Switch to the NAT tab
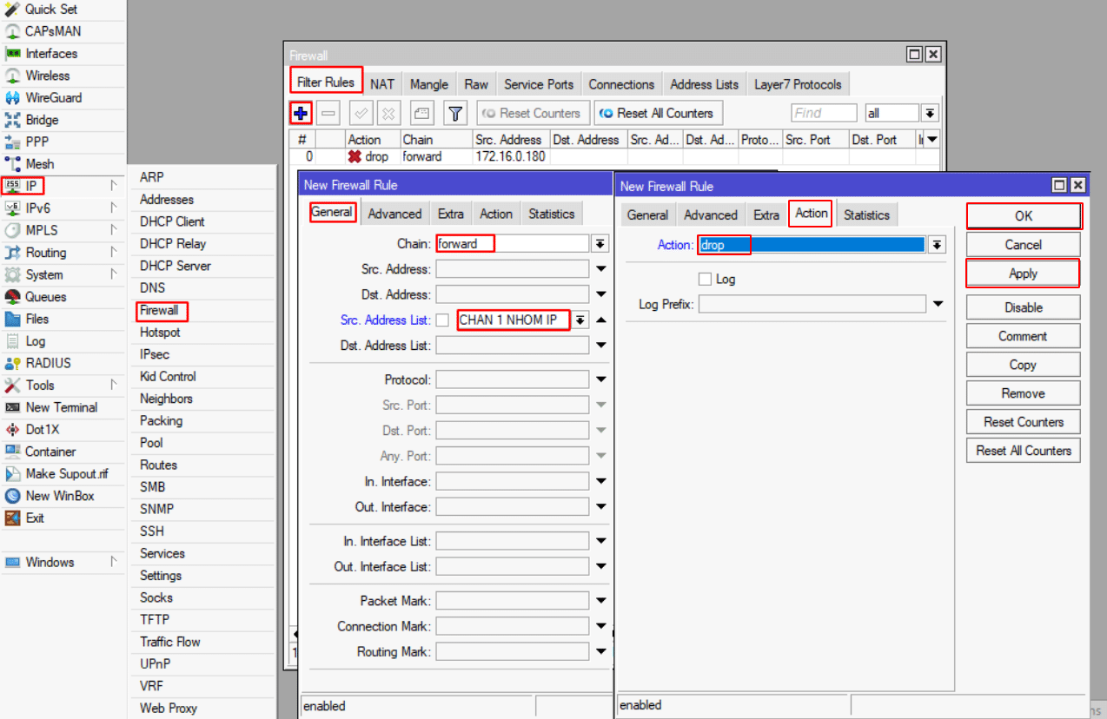The image size is (1107, 719). pos(382,84)
